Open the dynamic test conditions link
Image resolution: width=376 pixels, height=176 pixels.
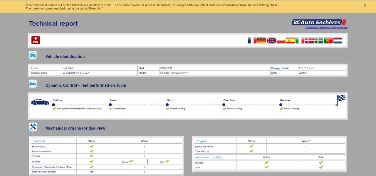click(326, 28)
